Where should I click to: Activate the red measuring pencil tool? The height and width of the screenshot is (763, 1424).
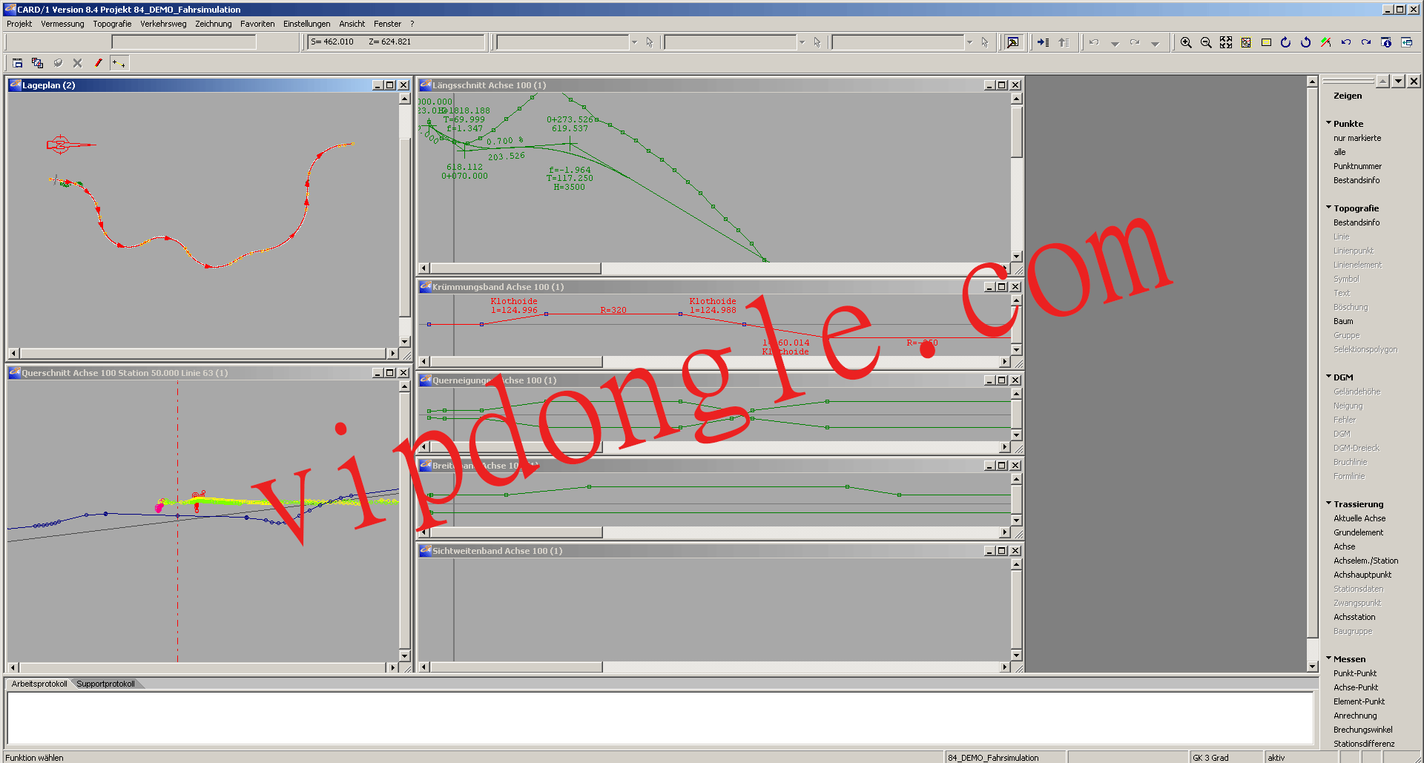click(x=99, y=63)
